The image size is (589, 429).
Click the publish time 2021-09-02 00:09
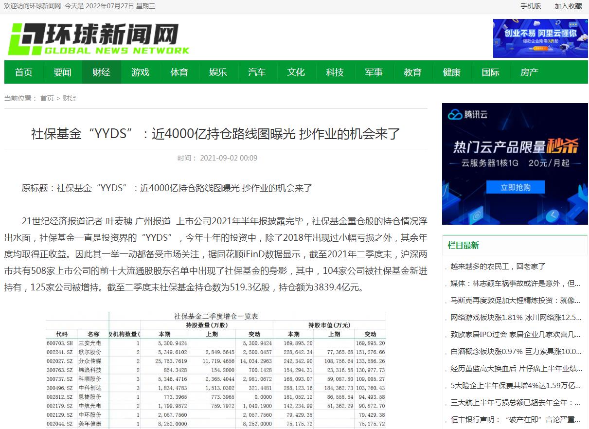tap(229, 158)
